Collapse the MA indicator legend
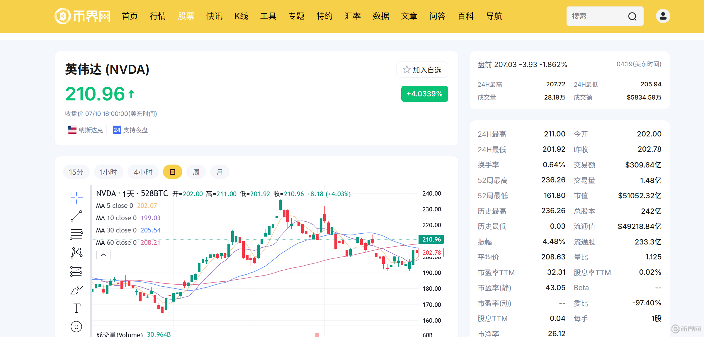Image resolution: width=704 pixels, height=337 pixels. click(103, 255)
